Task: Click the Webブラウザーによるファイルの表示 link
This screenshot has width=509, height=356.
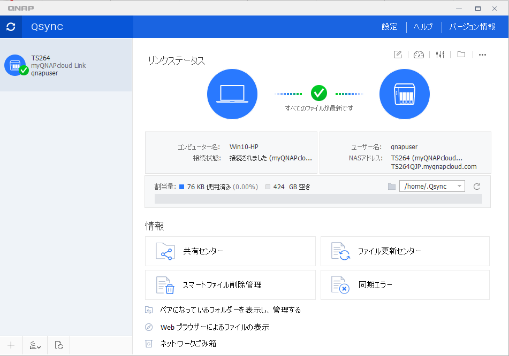Action: pyautogui.click(x=214, y=327)
